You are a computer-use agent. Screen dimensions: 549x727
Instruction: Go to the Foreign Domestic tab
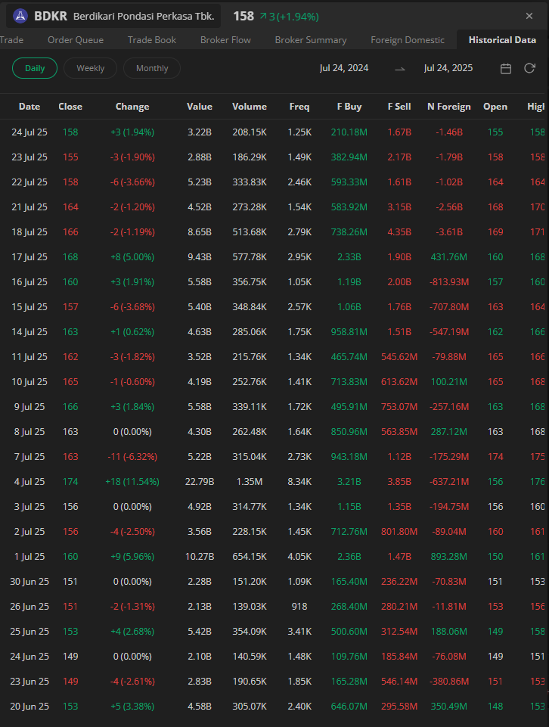tap(408, 40)
